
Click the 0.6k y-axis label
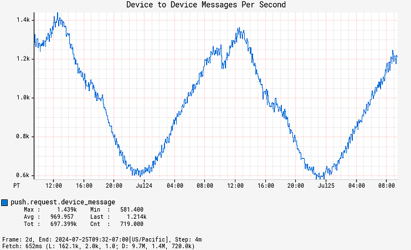pos(23,175)
